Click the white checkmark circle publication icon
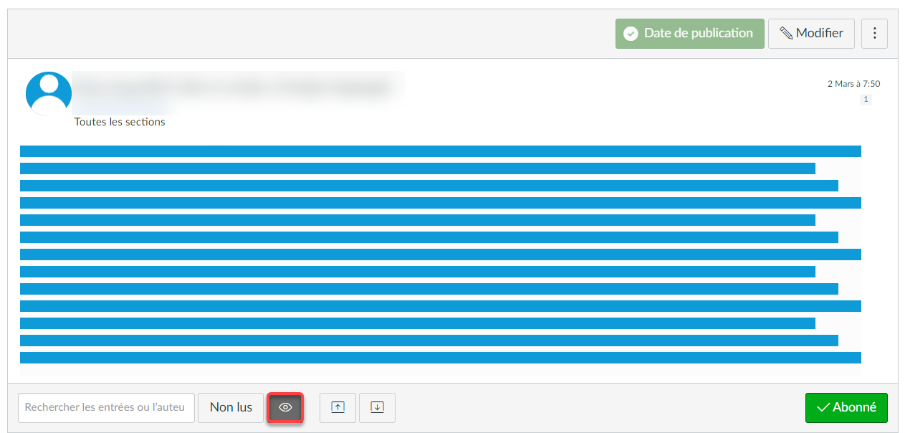This screenshot has height=433, width=905. pos(631,34)
